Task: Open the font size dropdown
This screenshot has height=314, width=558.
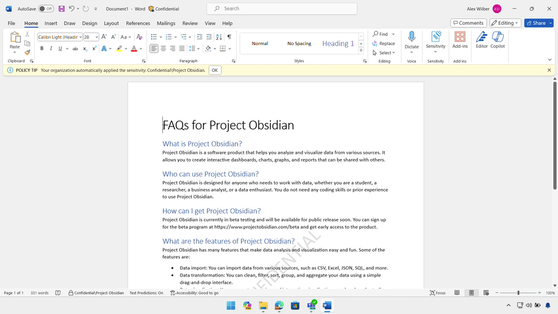Action: 96,37
